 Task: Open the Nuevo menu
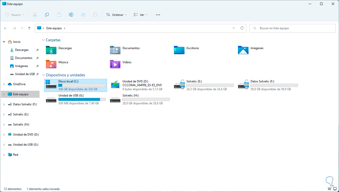(x=15, y=15)
